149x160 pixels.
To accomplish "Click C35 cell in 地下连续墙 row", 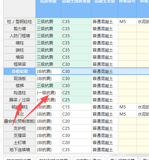I will click(x=76, y=149).
